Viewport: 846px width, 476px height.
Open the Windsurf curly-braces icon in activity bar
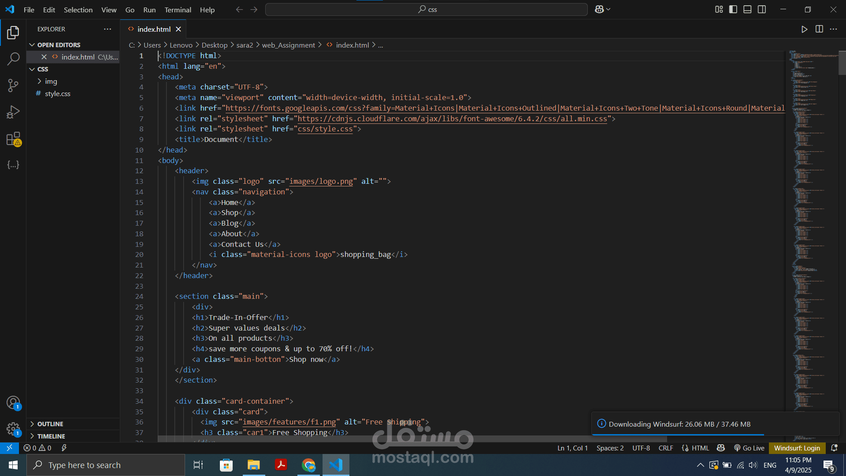[x=13, y=165]
